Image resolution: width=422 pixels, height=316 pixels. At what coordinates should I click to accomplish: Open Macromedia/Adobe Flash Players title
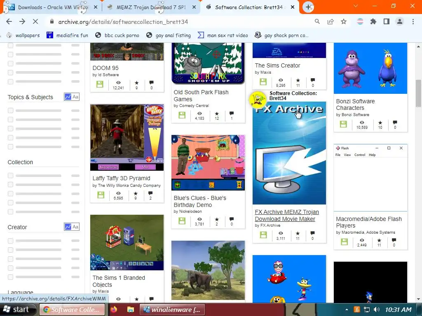[x=369, y=222]
